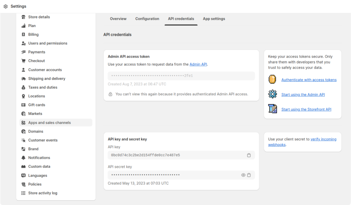The height and width of the screenshot is (205, 351).
Task: Click the Languages icon
Action: (x=23, y=175)
